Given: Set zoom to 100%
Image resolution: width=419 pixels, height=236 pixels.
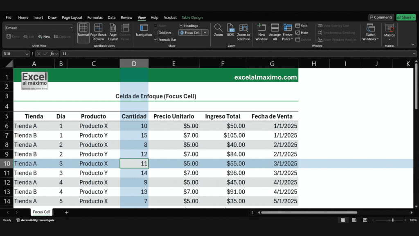Looking at the screenshot, I should (x=230, y=30).
